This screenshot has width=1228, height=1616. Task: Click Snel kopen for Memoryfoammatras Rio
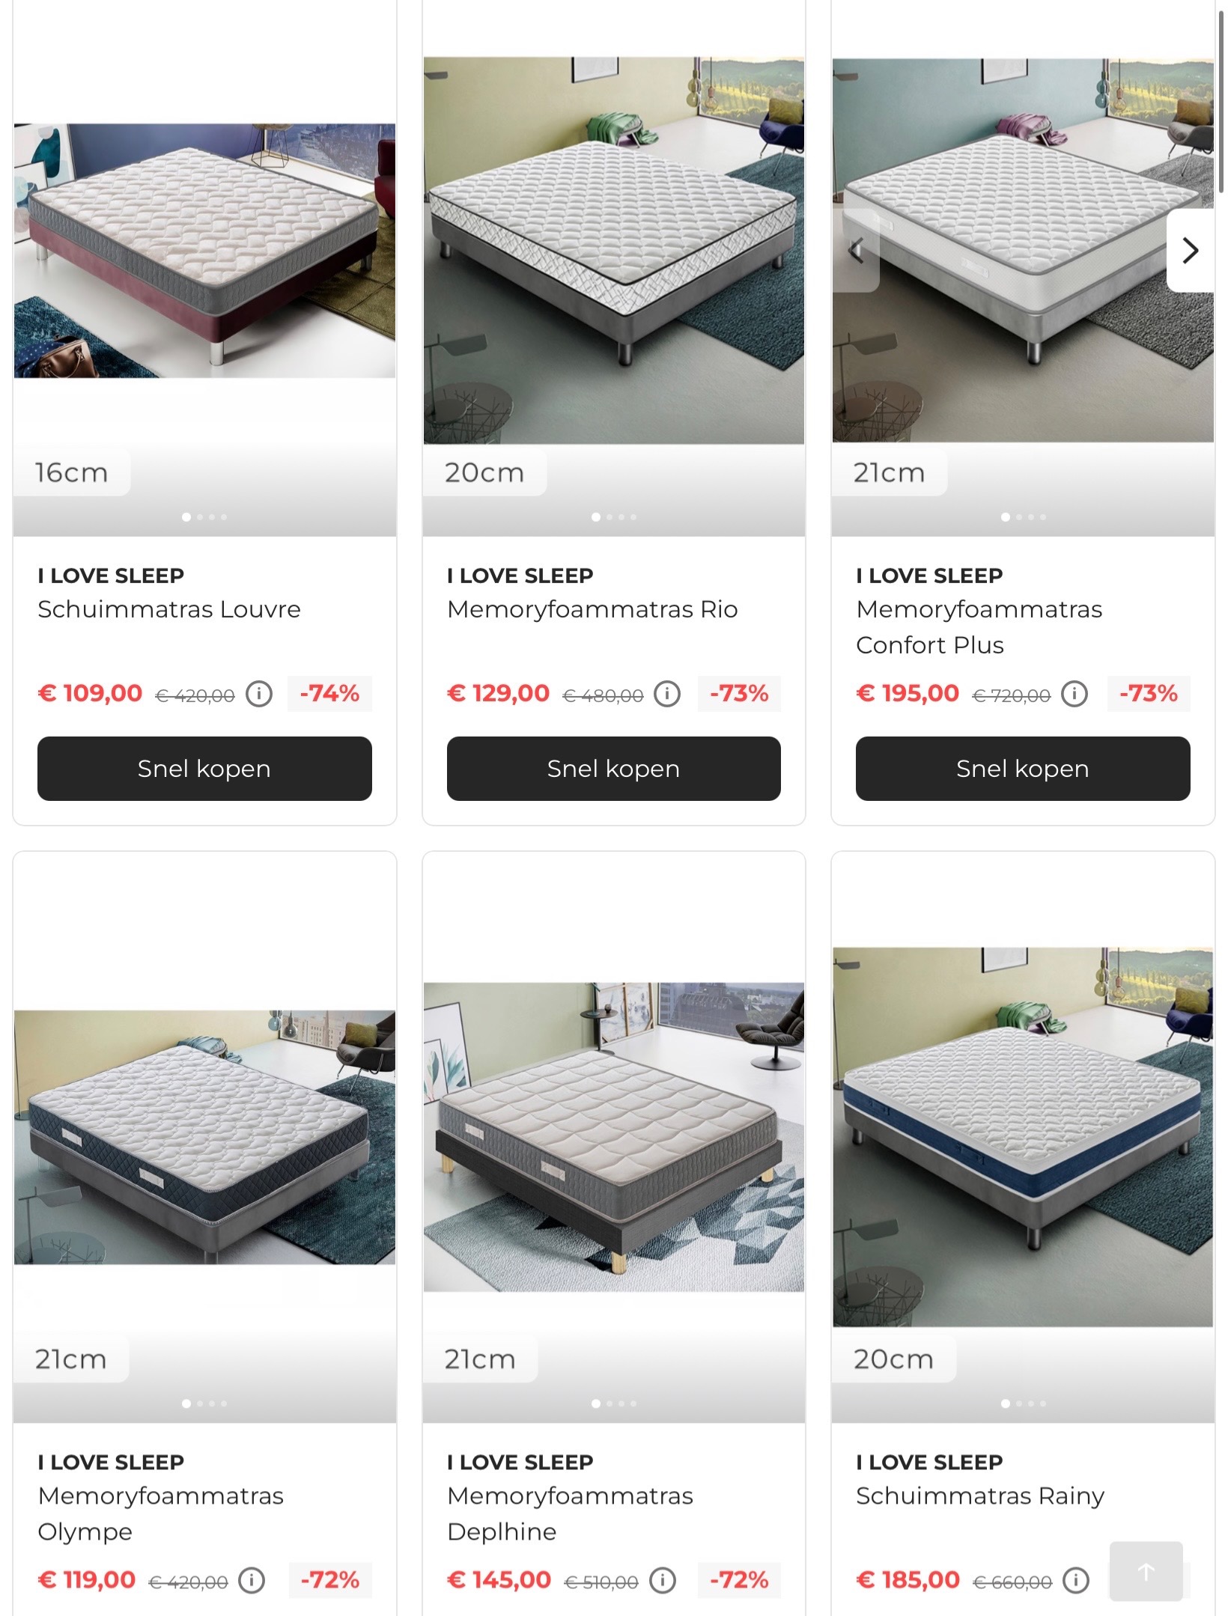click(x=614, y=769)
